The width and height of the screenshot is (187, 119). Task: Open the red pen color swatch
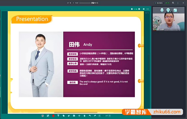click(53, 116)
